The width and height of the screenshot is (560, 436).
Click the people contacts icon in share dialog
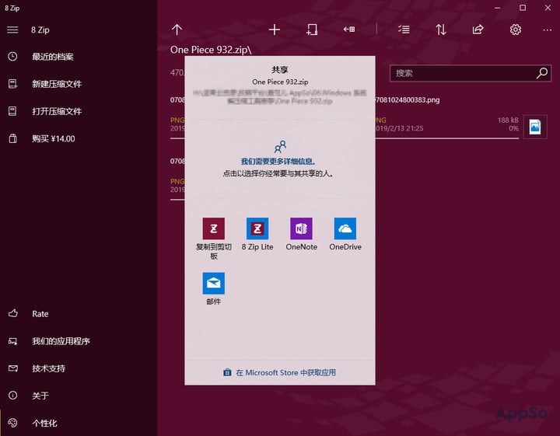pyautogui.click(x=280, y=146)
